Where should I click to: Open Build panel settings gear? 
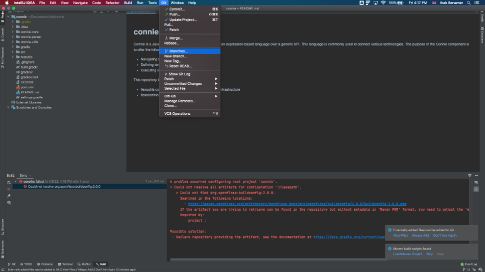(x=470, y=175)
